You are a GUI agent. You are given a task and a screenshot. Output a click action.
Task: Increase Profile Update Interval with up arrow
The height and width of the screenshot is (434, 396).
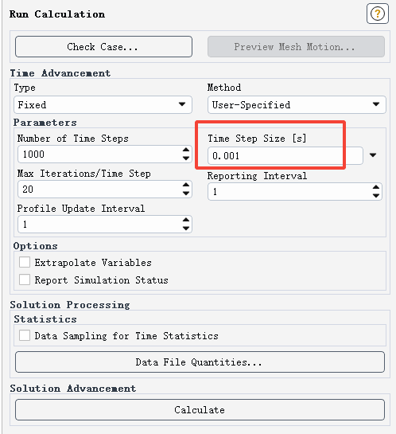coord(186,220)
